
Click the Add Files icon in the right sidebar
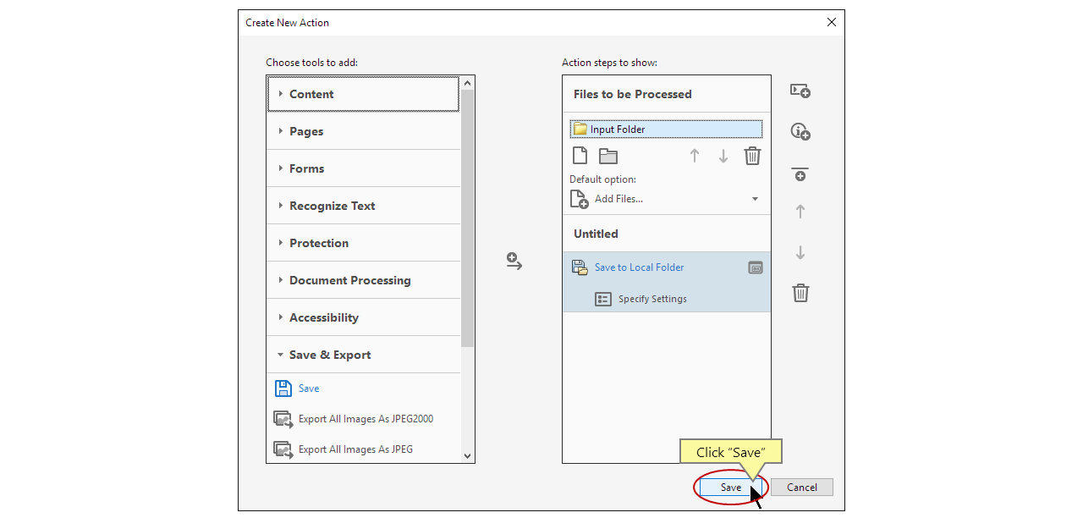coord(800,91)
